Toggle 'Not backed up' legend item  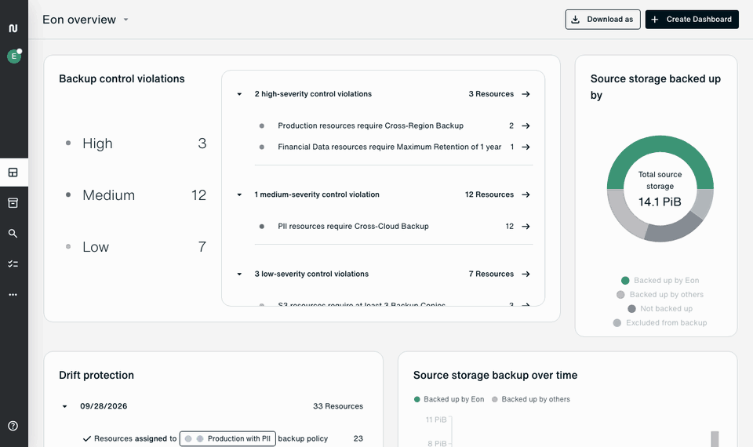click(660, 309)
